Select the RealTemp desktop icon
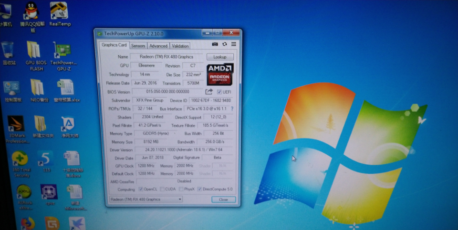This screenshot has width=458, height=230. (x=60, y=14)
